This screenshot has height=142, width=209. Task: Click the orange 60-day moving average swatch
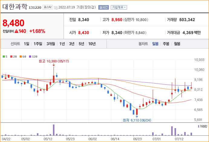(x=21, y=57)
